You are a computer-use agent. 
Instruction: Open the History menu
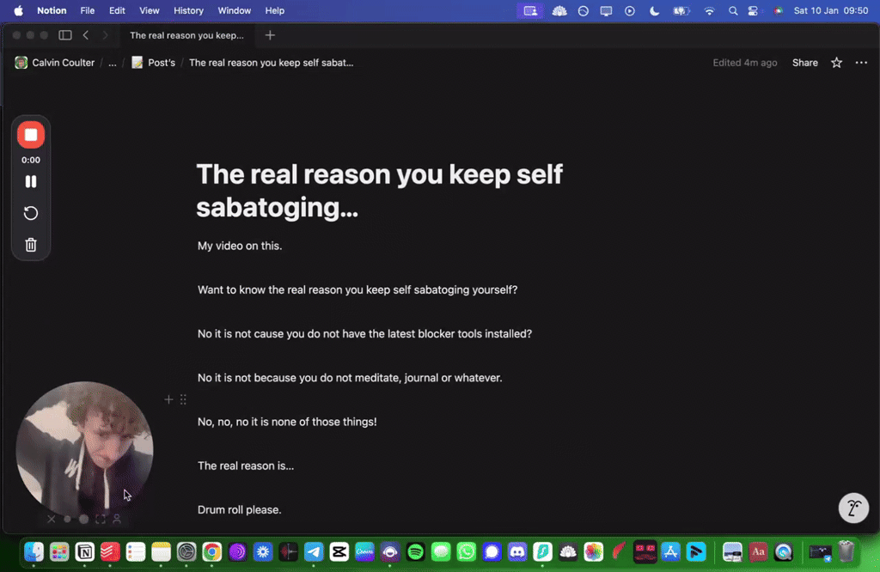(x=188, y=10)
